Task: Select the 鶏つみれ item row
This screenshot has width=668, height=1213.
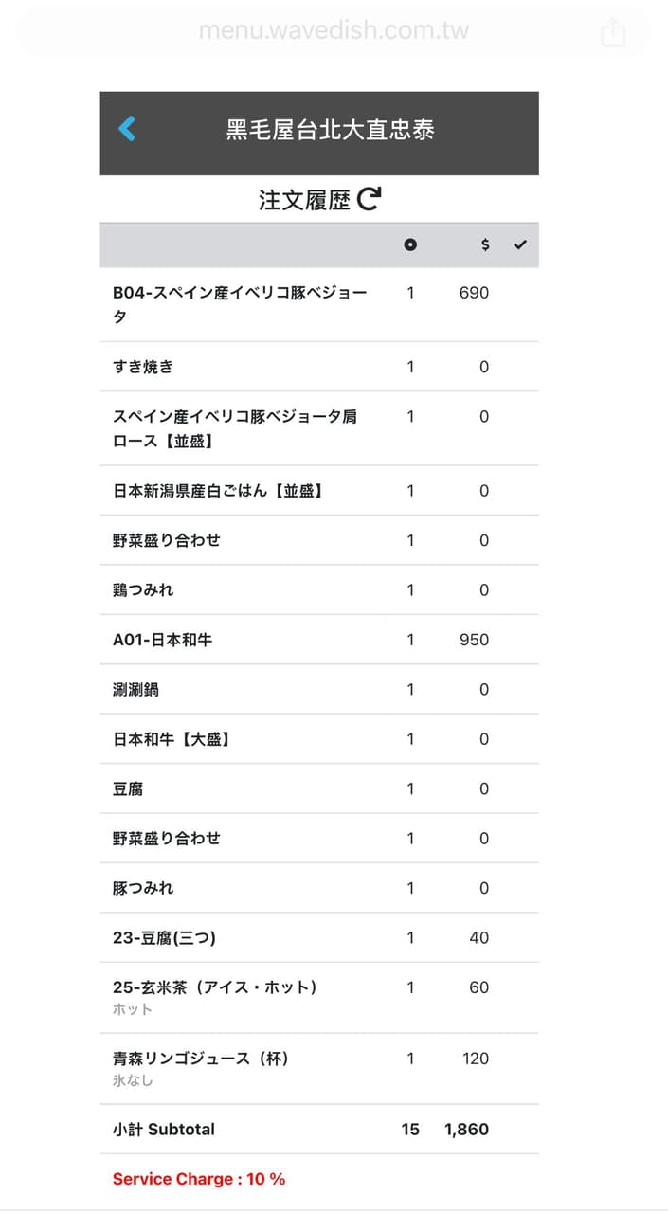Action: [x=319, y=589]
